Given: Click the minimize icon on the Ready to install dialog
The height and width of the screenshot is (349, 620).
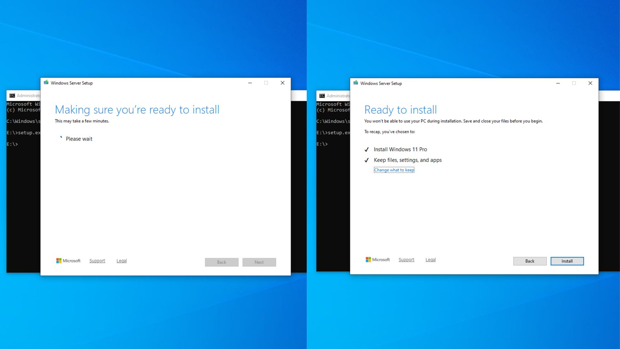Looking at the screenshot, I should (558, 83).
